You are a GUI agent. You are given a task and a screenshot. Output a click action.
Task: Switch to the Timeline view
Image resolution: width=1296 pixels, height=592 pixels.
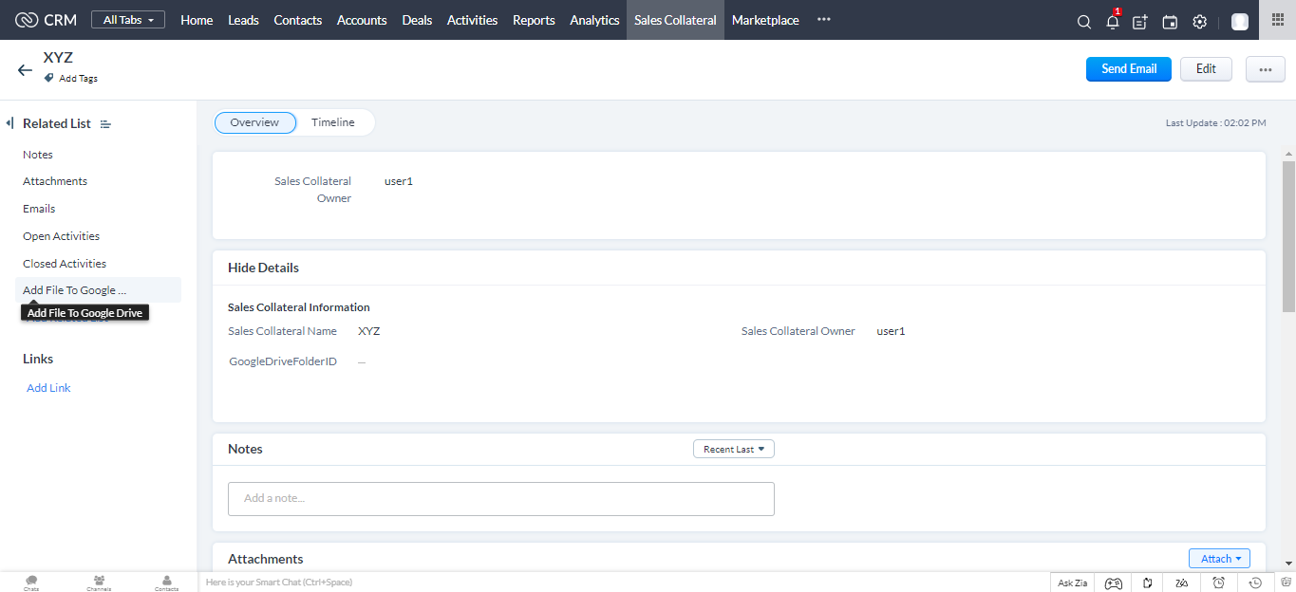coord(332,122)
